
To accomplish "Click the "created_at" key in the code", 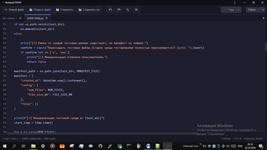I will [30, 80].
